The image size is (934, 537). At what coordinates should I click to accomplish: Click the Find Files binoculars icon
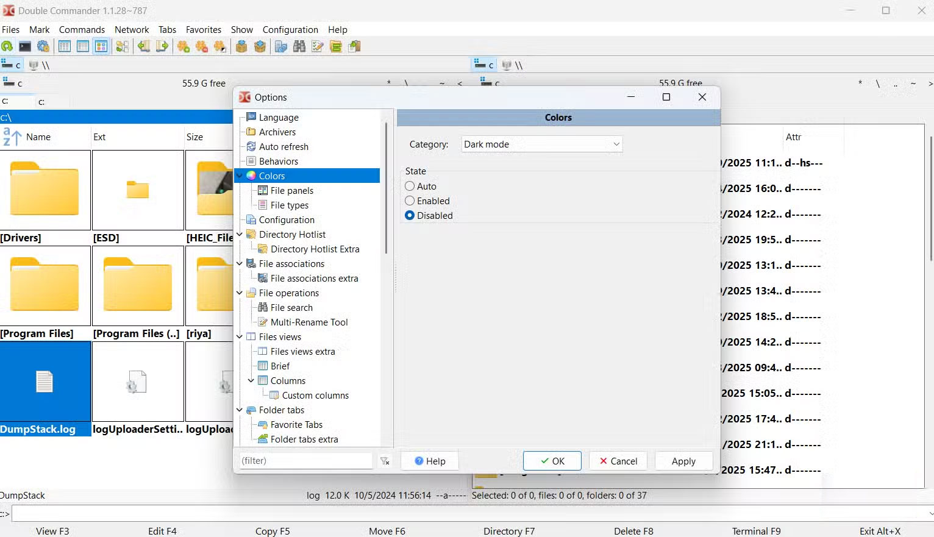tap(299, 46)
